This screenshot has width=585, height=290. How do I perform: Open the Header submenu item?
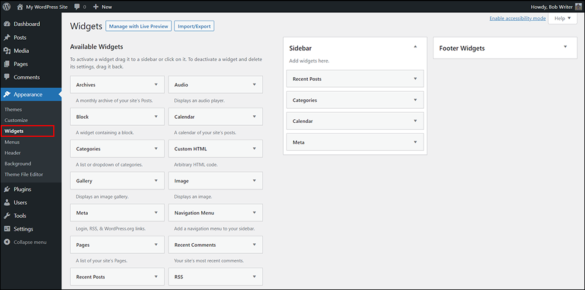point(13,153)
